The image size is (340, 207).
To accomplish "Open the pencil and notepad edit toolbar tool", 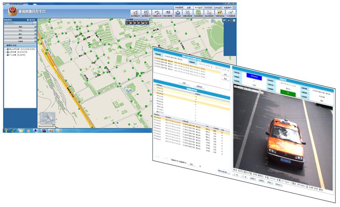I will pos(231,14).
